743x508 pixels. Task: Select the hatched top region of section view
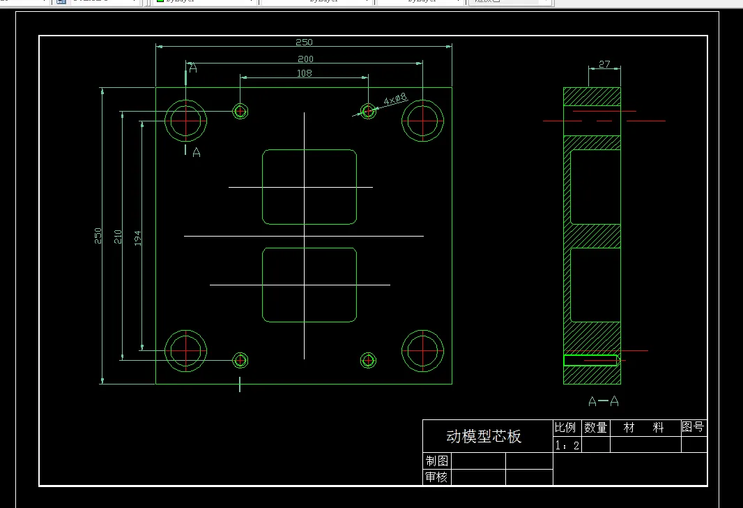pos(592,97)
